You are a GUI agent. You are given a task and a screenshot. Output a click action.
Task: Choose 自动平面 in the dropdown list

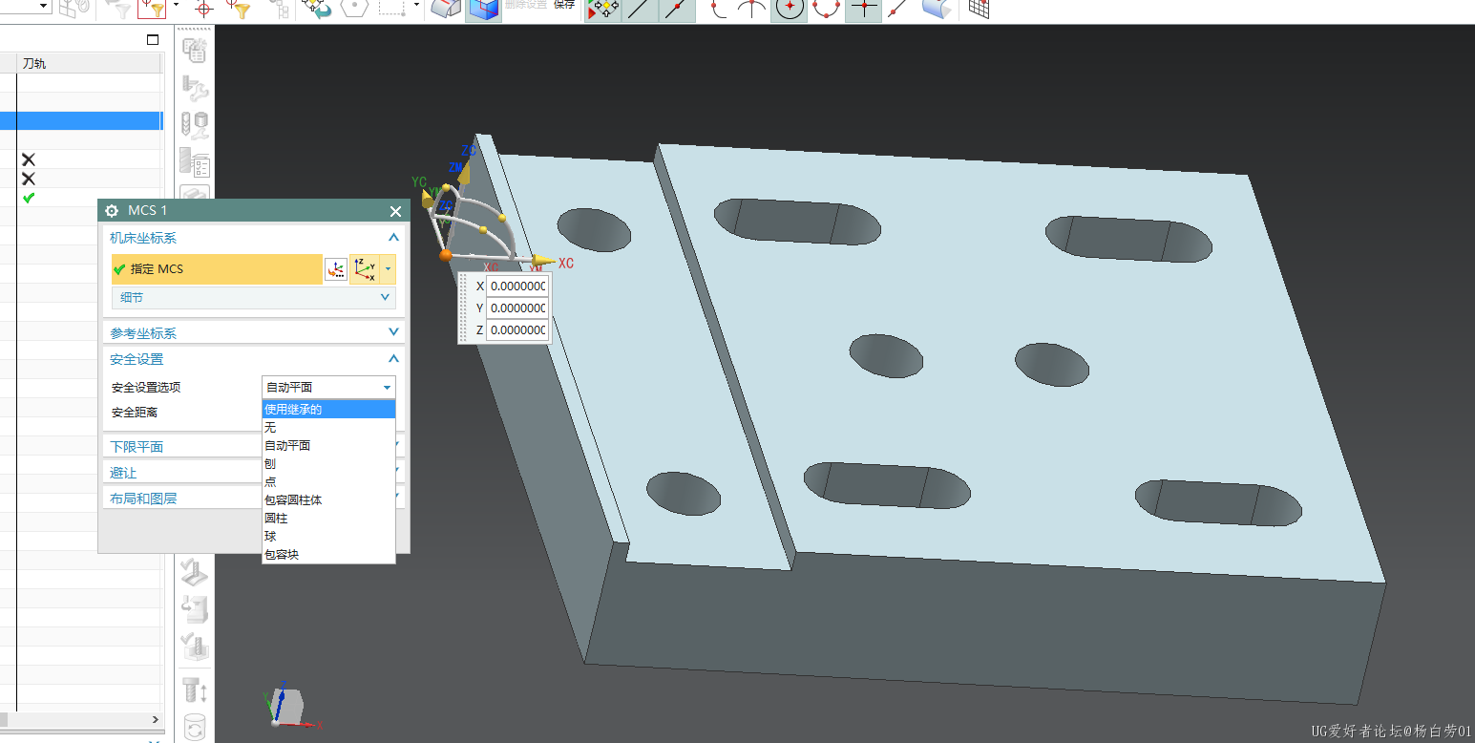[x=328, y=446]
